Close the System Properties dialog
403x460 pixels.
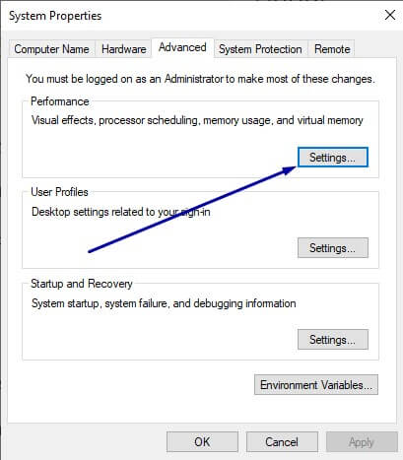(390, 15)
